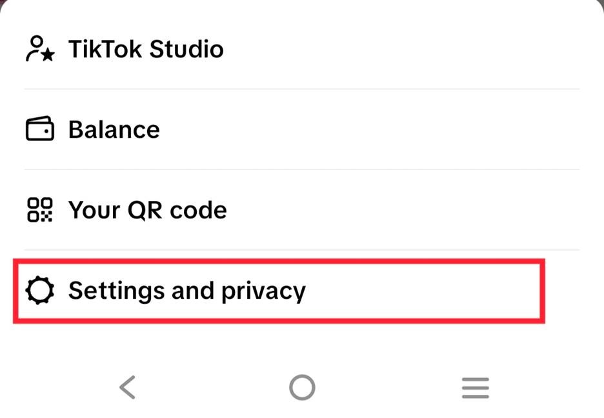Select the text 'Your QR code'
The width and height of the screenshot is (604, 418).
pos(147,209)
